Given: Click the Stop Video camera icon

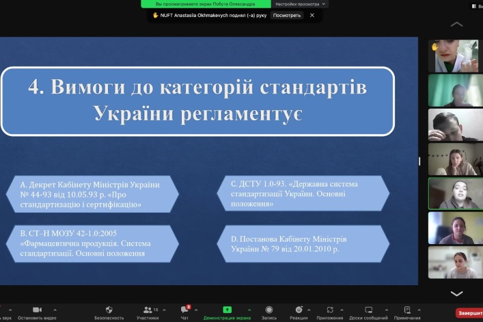Looking at the screenshot, I should click(37, 310).
